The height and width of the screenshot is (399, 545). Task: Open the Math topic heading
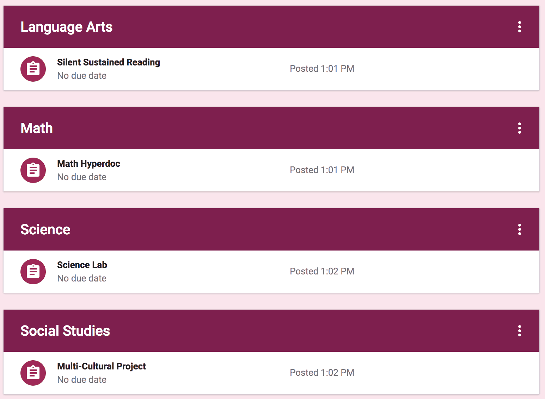(x=37, y=128)
